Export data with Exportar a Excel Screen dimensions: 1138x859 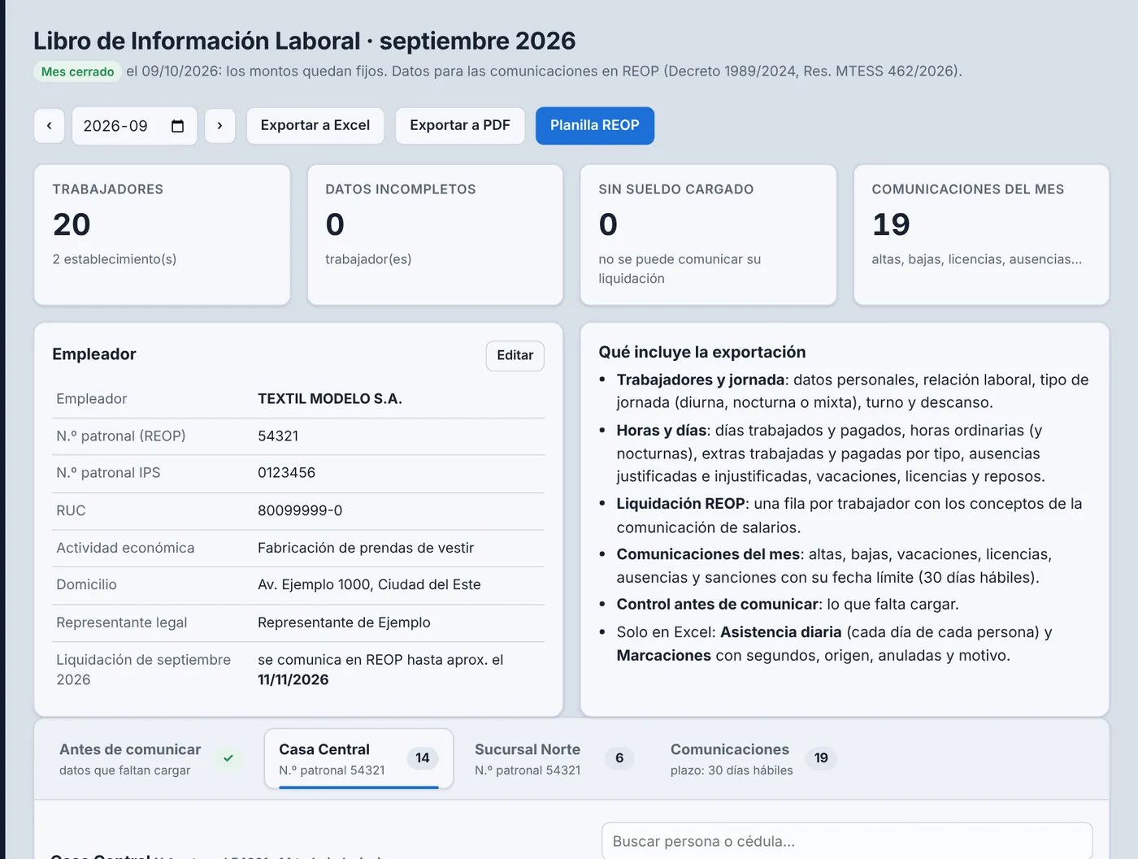315,126
